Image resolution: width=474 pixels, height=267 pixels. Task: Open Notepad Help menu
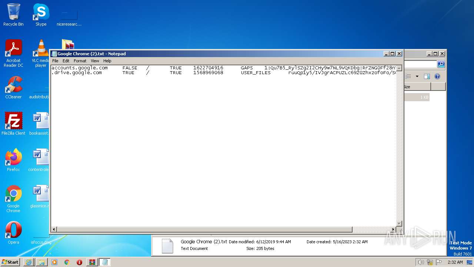(x=107, y=61)
